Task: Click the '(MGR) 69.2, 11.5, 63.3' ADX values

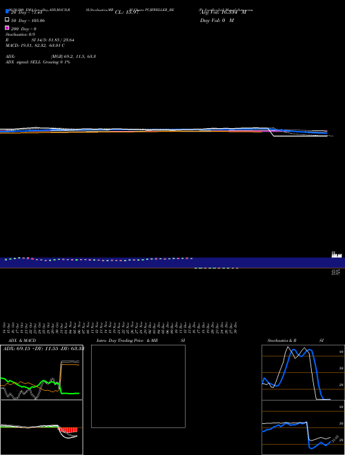Action: coord(73,57)
